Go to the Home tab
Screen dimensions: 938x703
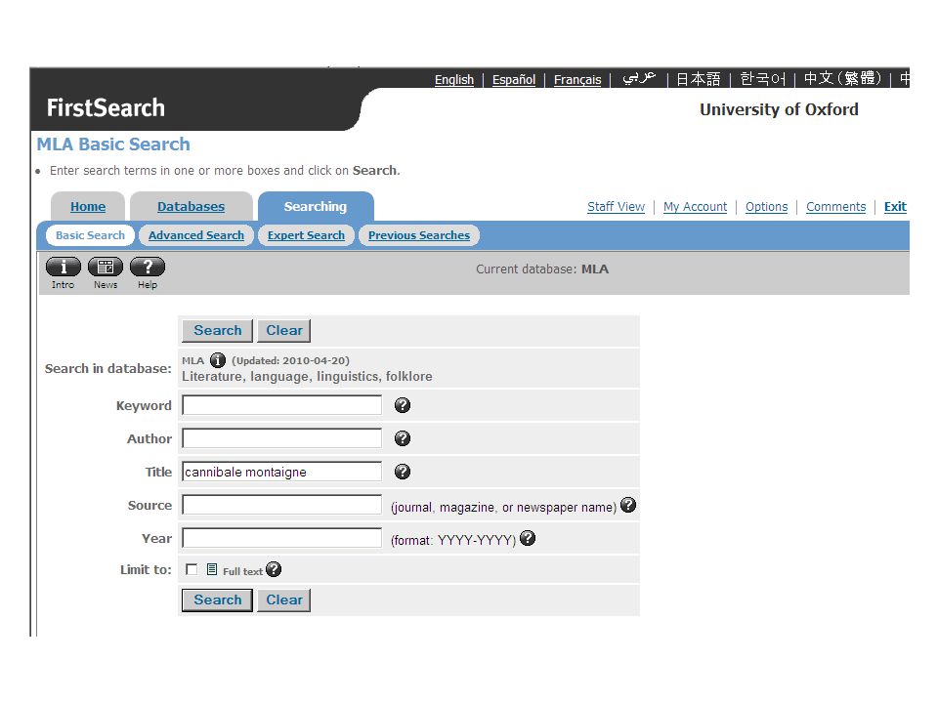88,207
